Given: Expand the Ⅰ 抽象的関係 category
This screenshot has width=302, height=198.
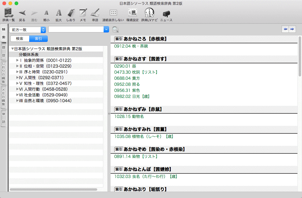Looking at the screenshot, I should tap(17, 60).
